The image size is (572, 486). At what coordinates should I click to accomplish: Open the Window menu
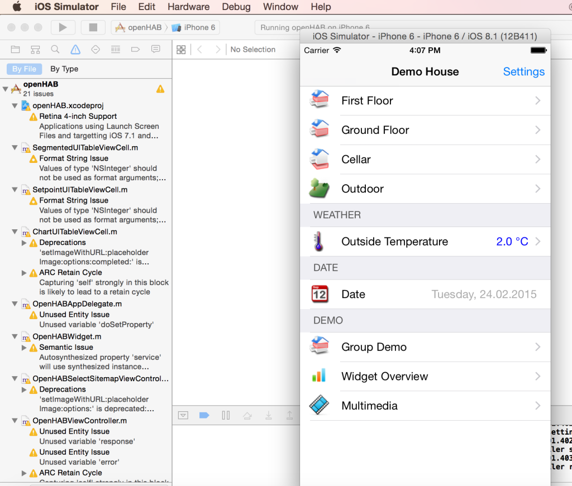point(280,7)
